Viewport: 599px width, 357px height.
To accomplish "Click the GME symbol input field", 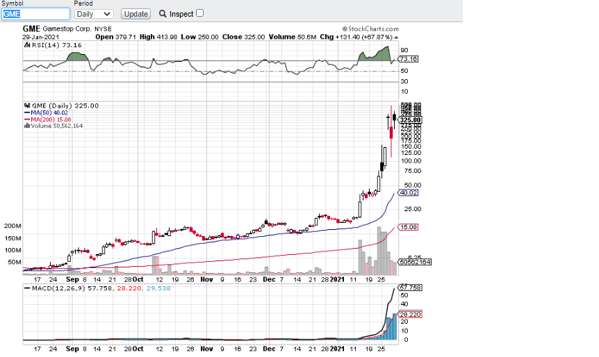I will [35, 14].
